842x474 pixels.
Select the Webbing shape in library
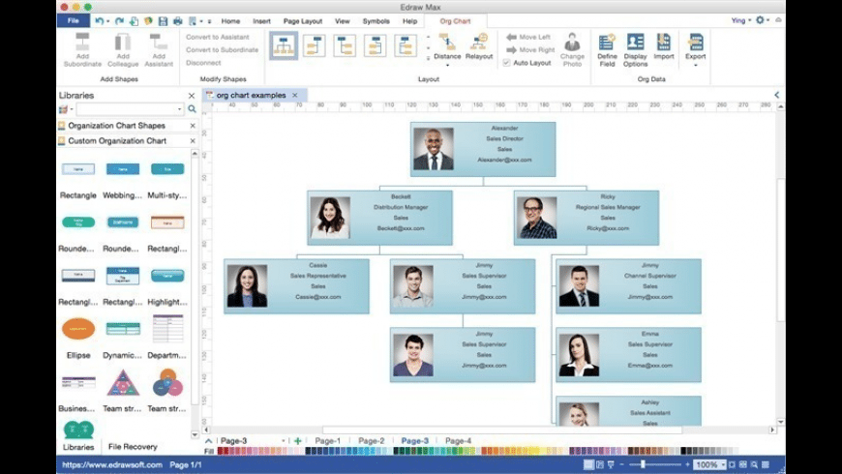point(123,169)
